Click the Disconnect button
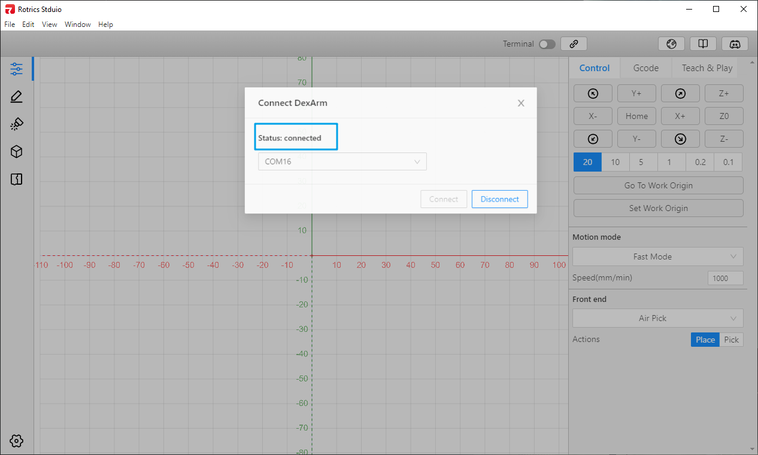This screenshot has height=455, width=758. point(500,199)
